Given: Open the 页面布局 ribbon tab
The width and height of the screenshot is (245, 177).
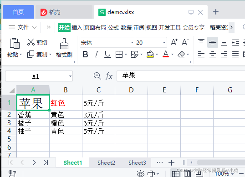Looking at the screenshot, I should [95, 27].
